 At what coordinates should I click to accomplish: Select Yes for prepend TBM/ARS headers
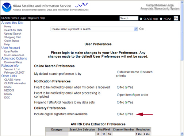click(x=126, y=102)
